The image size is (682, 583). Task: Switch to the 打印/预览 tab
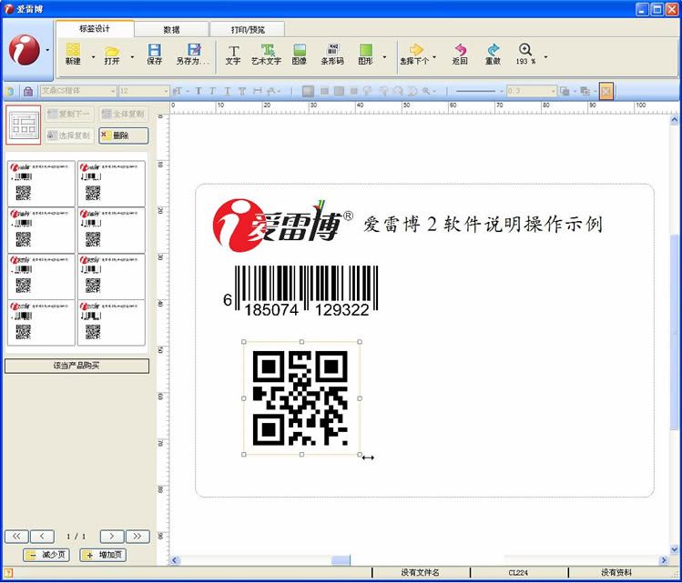248,29
